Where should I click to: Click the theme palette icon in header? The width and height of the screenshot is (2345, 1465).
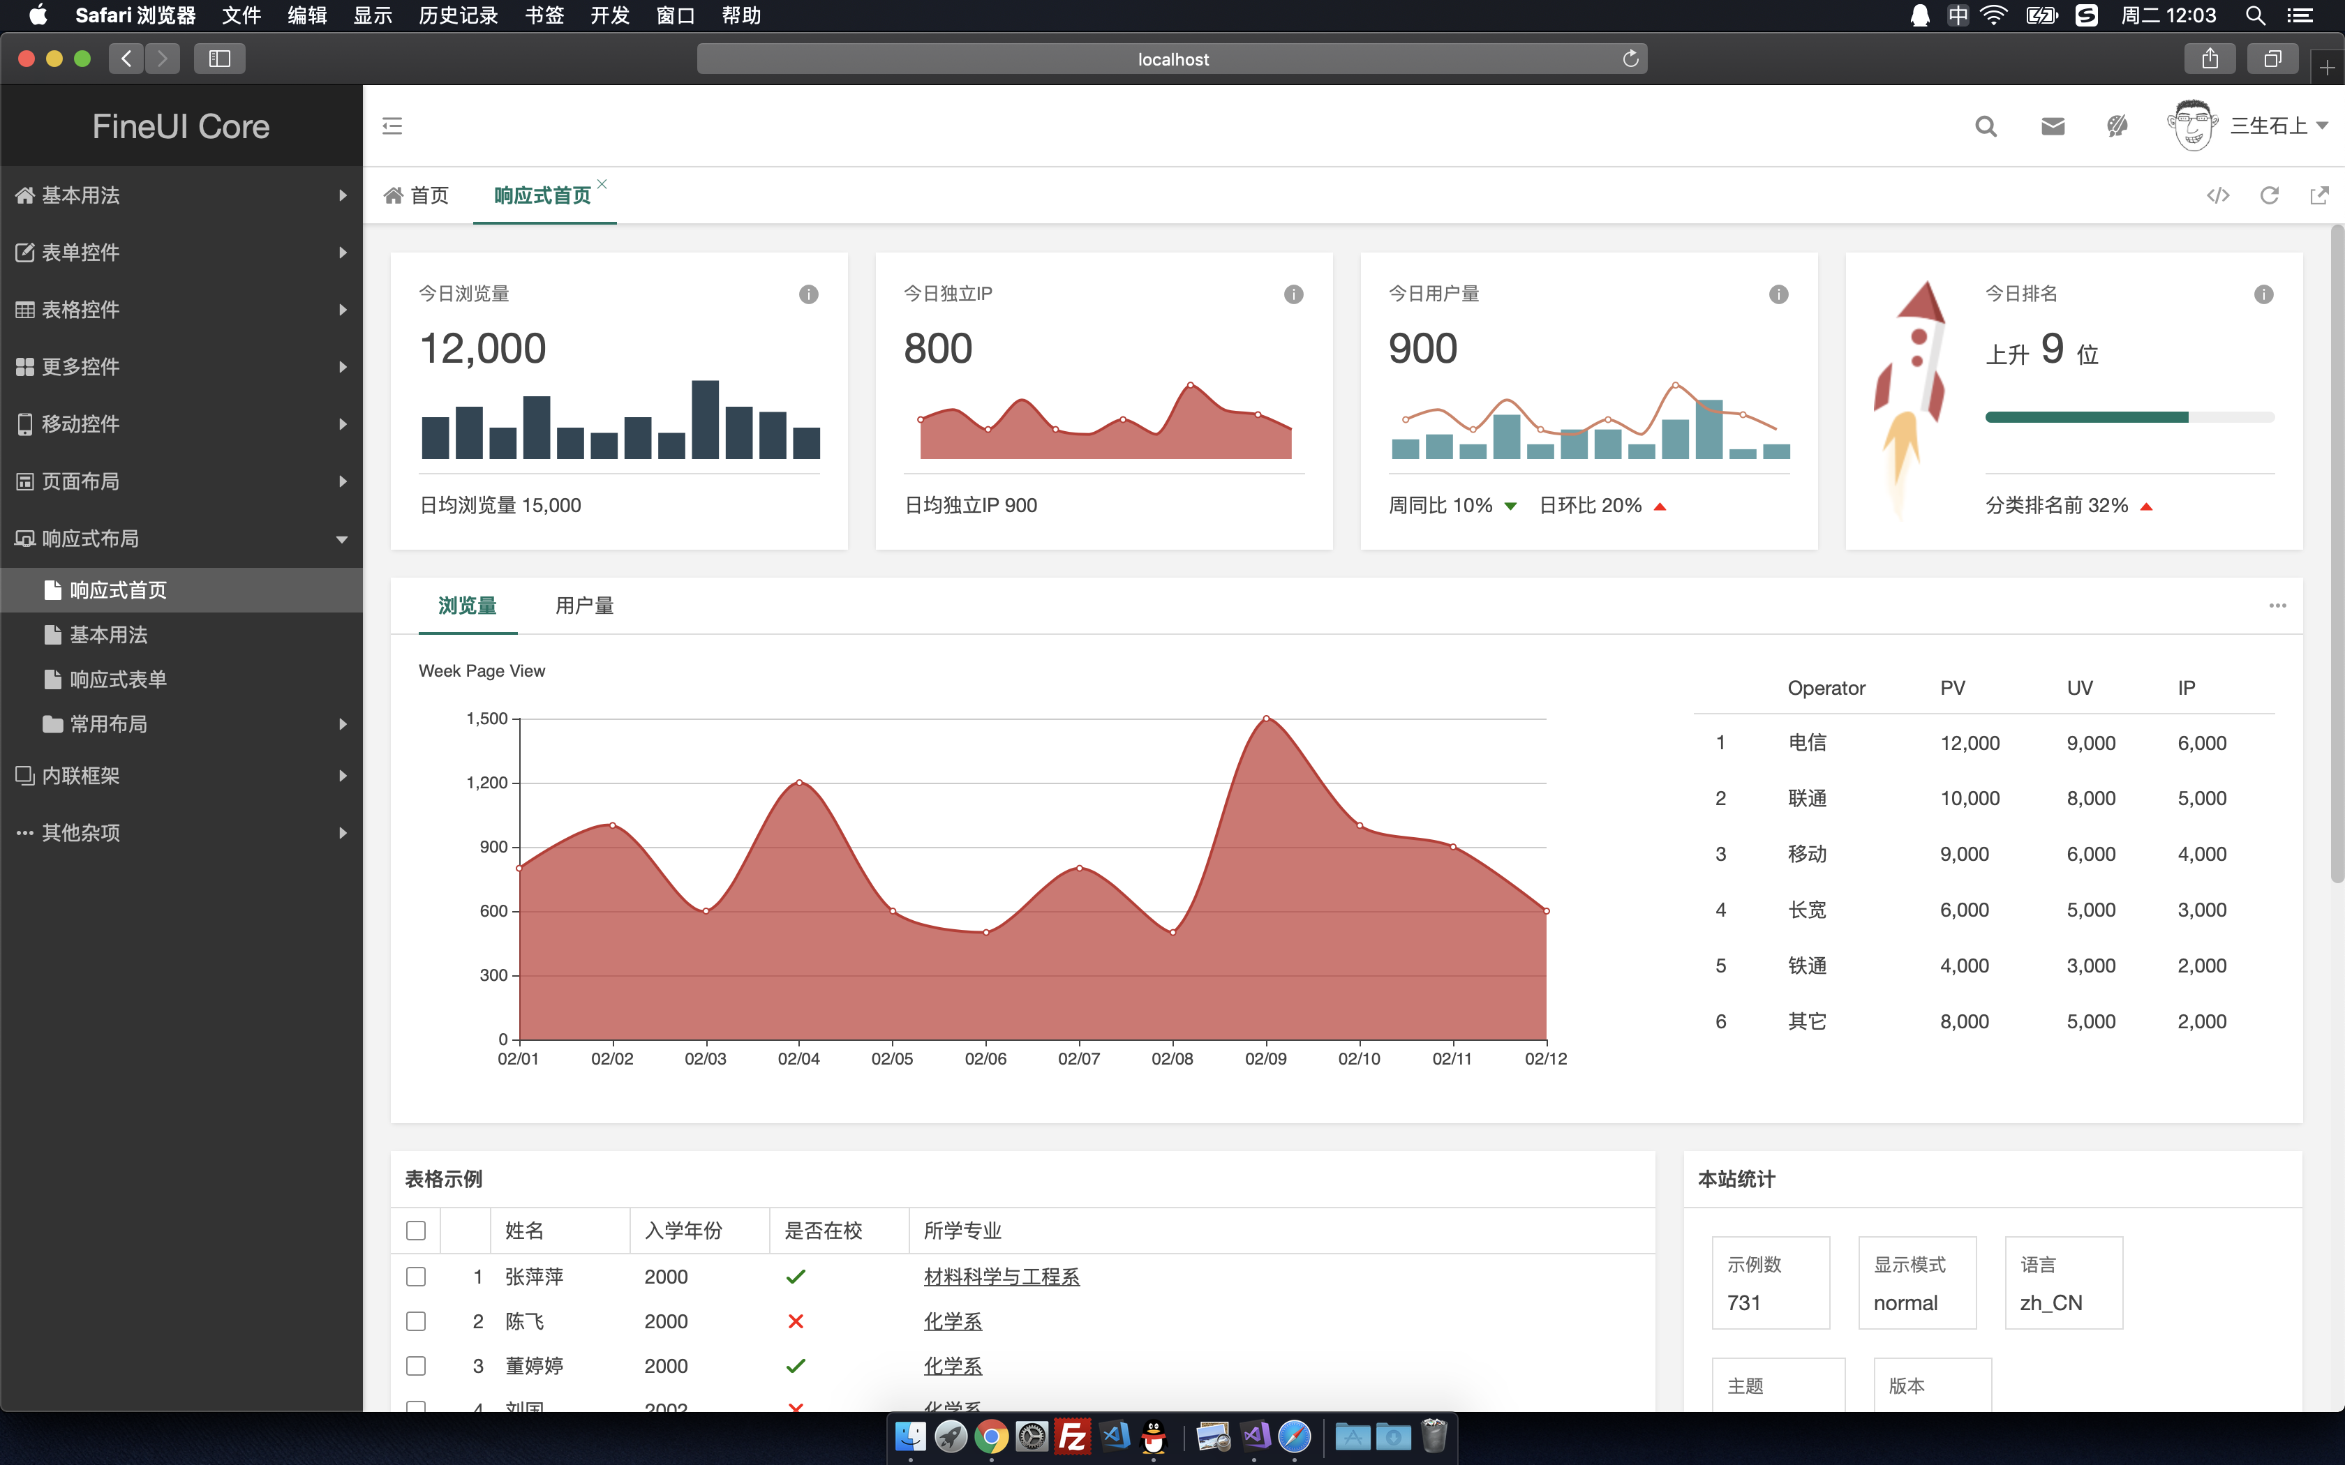click(x=2117, y=126)
